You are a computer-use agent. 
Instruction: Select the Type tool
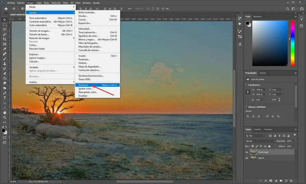(5, 98)
